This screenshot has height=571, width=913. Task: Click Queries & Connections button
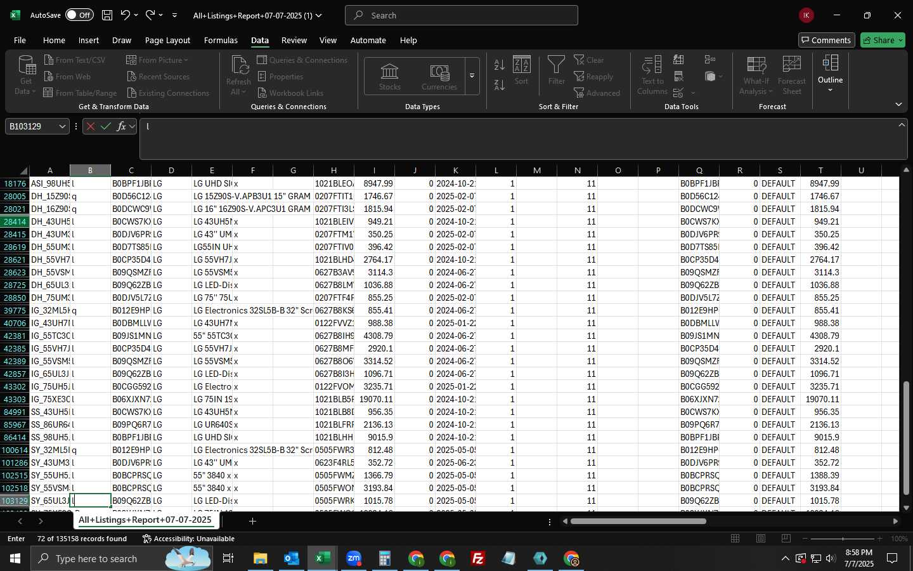tap(302, 60)
